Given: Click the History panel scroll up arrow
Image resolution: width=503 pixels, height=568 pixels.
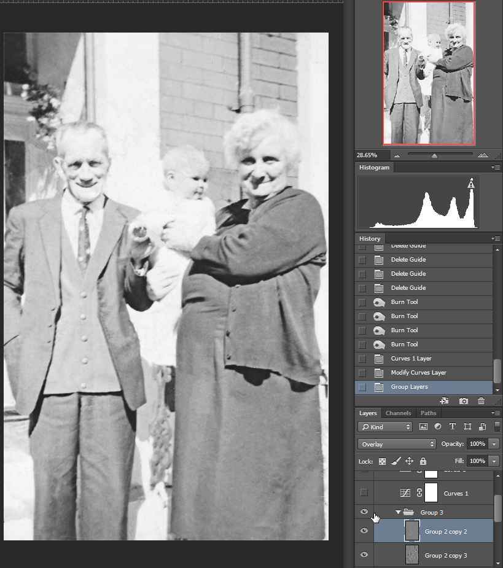Looking at the screenshot, I should (497, 249).
